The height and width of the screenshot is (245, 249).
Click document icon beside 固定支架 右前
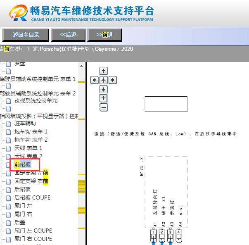coord(8,181)
